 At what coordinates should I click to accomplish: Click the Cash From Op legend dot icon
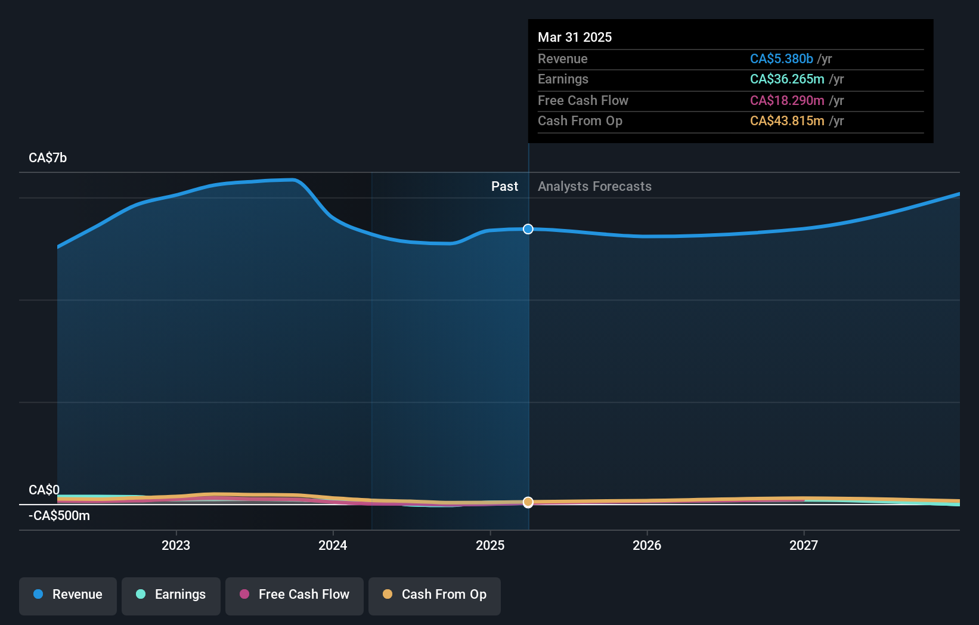pos(388,595)
